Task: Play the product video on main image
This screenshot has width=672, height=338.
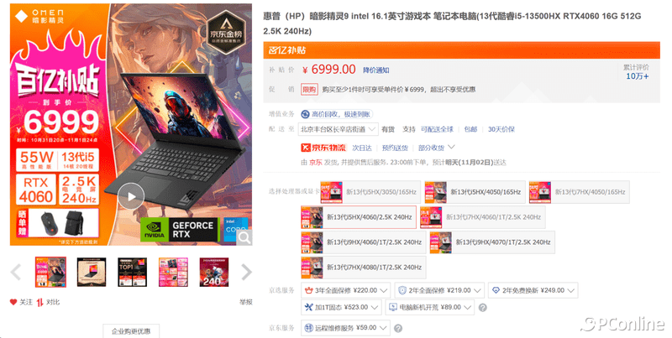Action: point(131,196)
